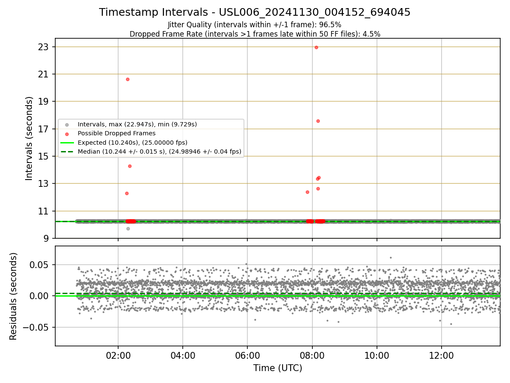
Task: Click the 08:00 tick label
Action: 312,355
